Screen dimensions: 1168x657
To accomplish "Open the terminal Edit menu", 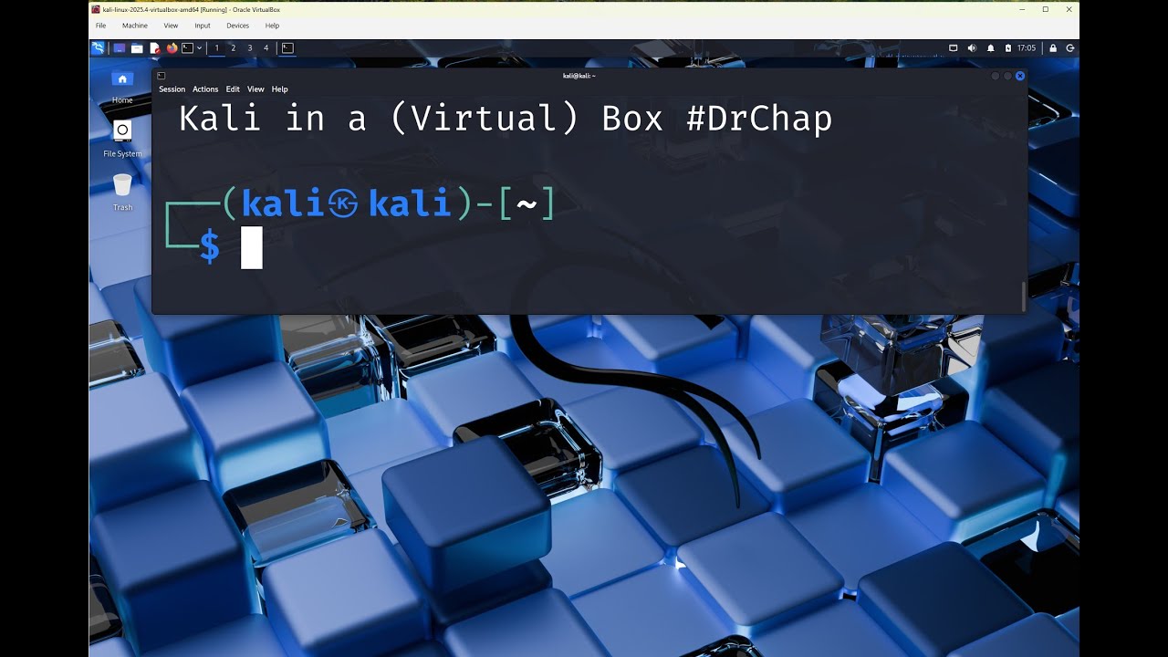I will tap(233, 89).
